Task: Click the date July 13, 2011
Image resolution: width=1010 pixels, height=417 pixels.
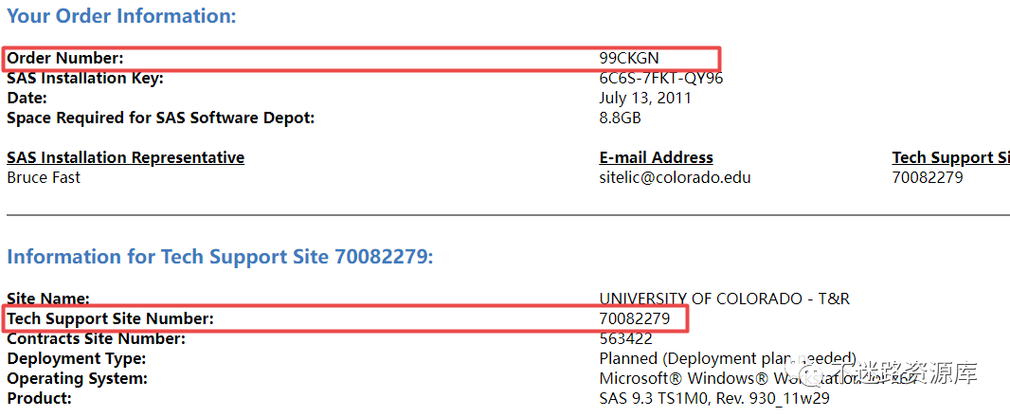Action: click(645, 98)
